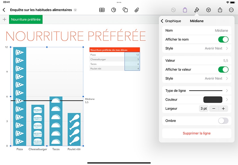Tap the Poulet rôti axis label
Screen dimensions: 238x165
point(74,149)
